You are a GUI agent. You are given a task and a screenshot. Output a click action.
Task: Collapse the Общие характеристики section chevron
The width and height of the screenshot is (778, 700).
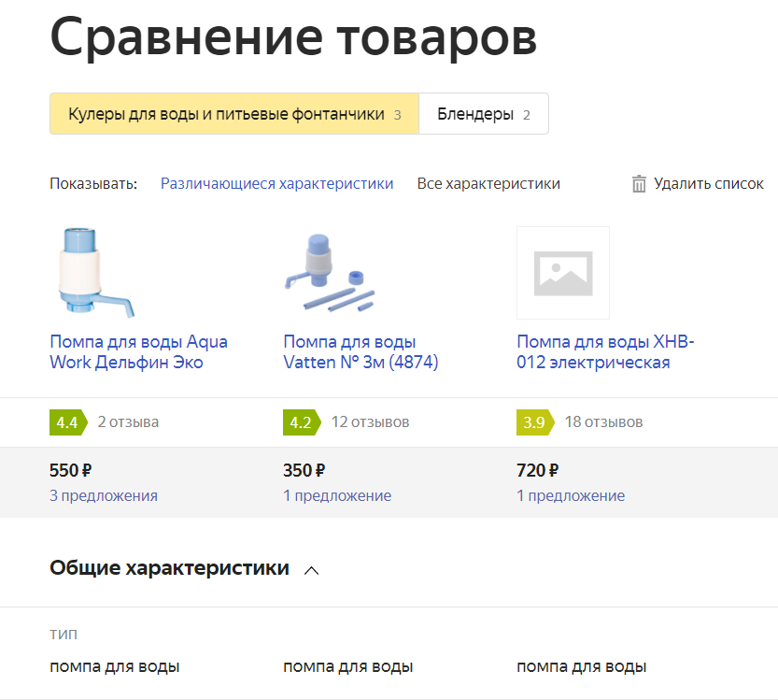click(311, 570)
